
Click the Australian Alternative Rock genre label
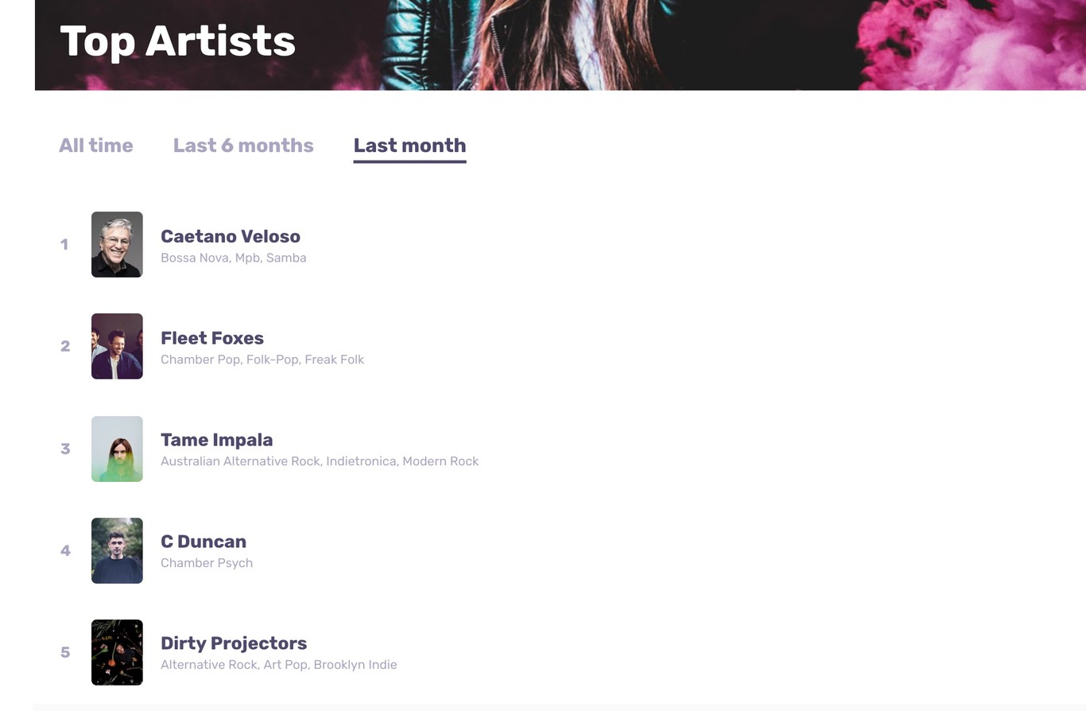tap(320, 460)
